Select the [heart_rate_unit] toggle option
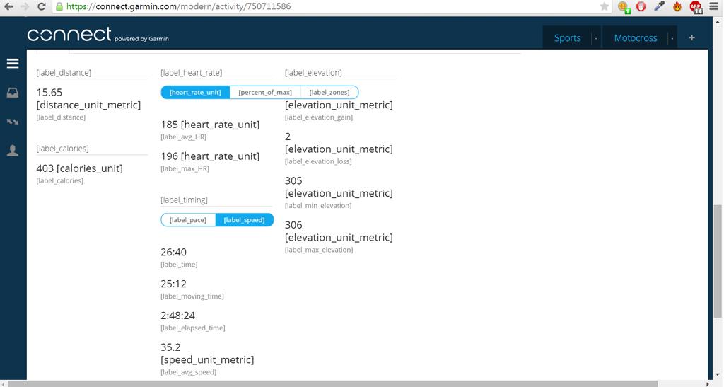 (x=195, y=93)
